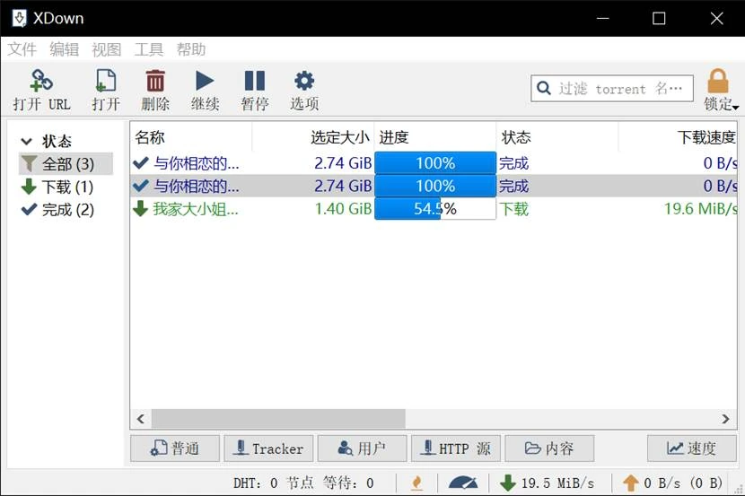Click the 1.40 GiB size cell
Image resolution: width=745 pixels, height=496 pixels.
[x=344, y=209]
